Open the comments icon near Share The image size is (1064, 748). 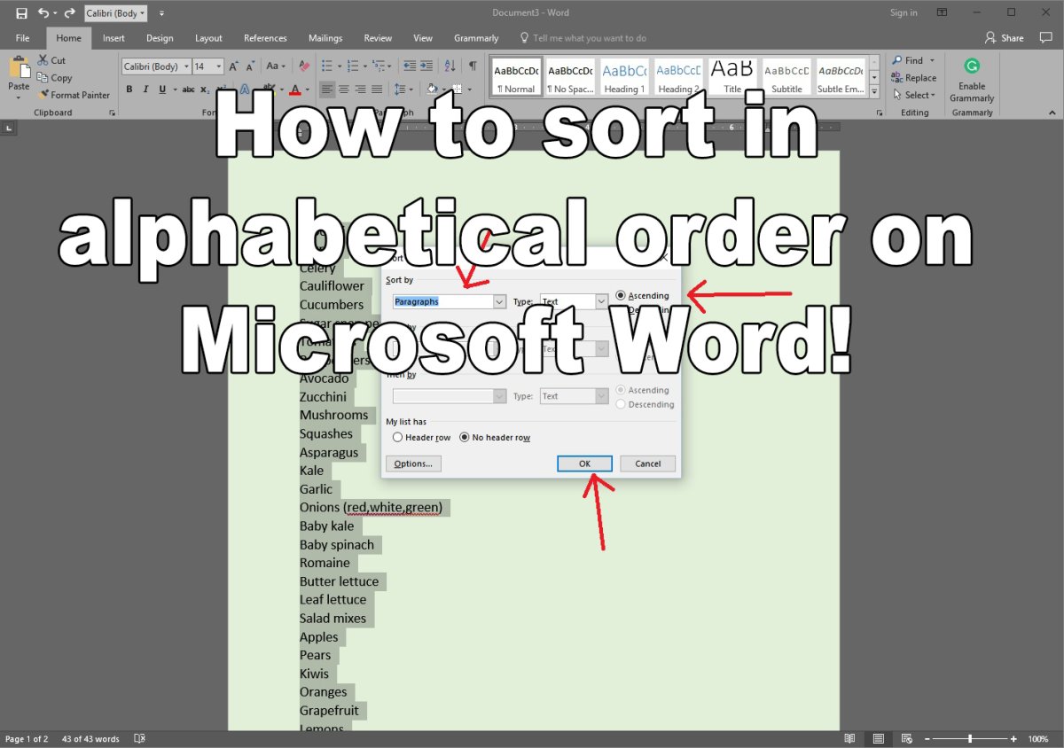point(1044,37)
